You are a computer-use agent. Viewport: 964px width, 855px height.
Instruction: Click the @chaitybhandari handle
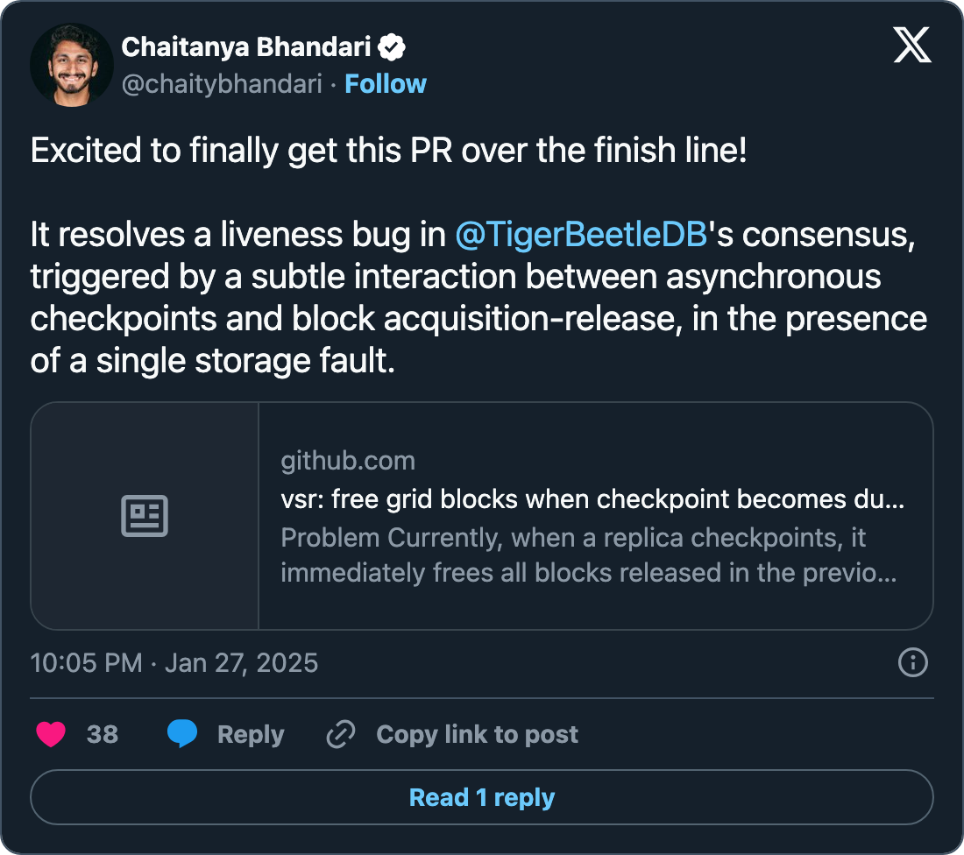click(222, 84)
